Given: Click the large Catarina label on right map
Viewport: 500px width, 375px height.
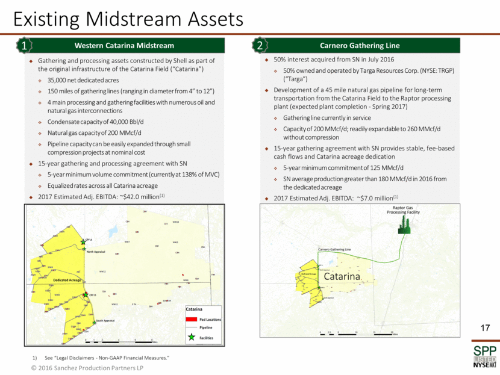Looking at the screenshot, I should [342, 278].
